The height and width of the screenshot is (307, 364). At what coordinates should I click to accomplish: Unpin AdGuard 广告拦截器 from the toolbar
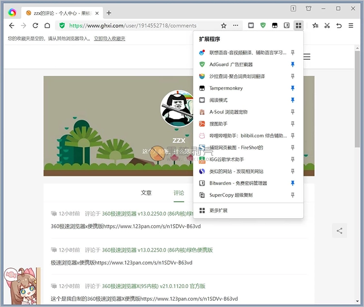click(x=292, y=65)
